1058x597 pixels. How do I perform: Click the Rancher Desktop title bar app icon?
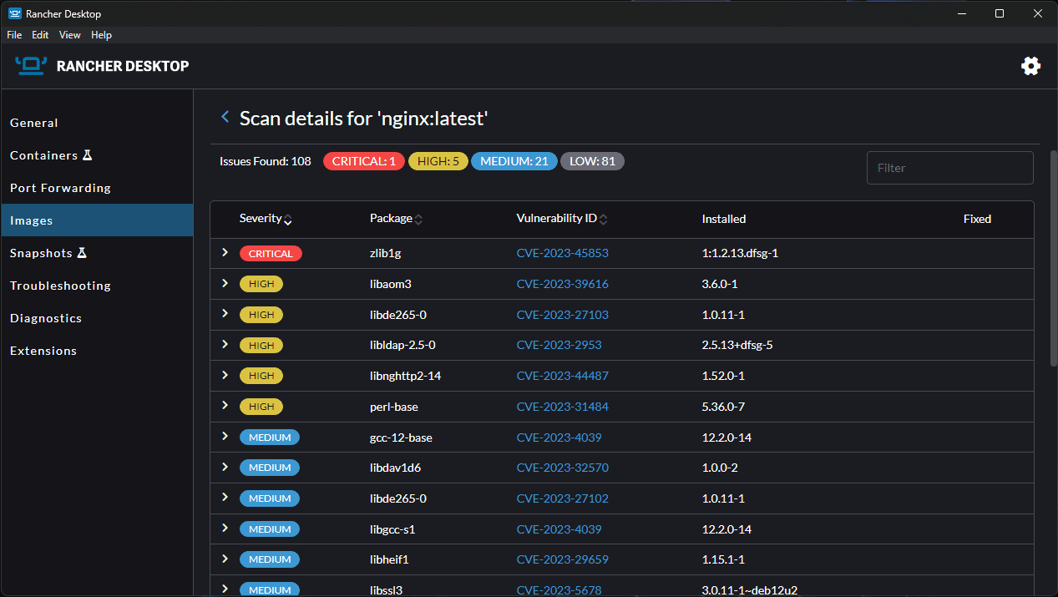14,13
